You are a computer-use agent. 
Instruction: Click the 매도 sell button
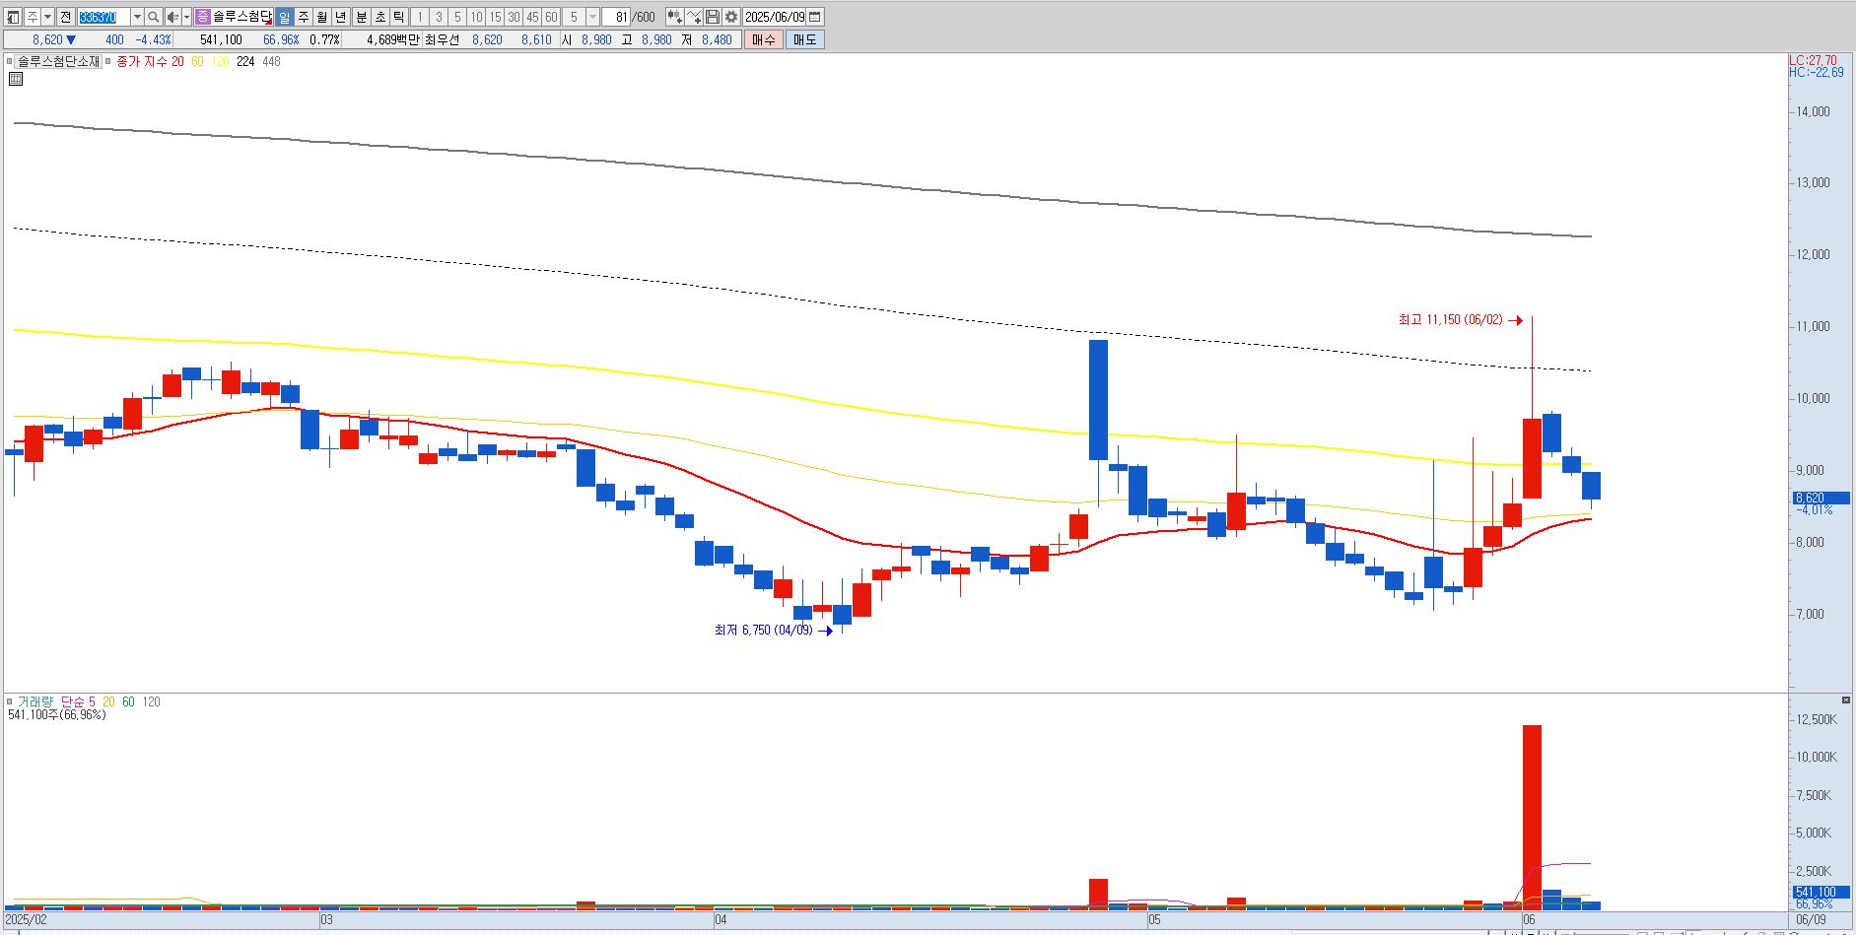(804, 39)
